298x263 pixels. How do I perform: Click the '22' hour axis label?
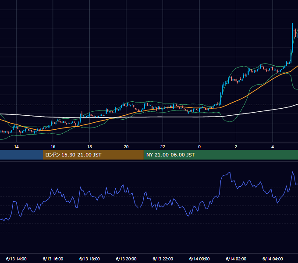(163, 147)
